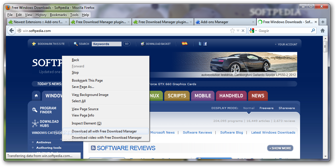Choose Back in the context menu
The width and height of the screenshot is (336, 167).
106,60
